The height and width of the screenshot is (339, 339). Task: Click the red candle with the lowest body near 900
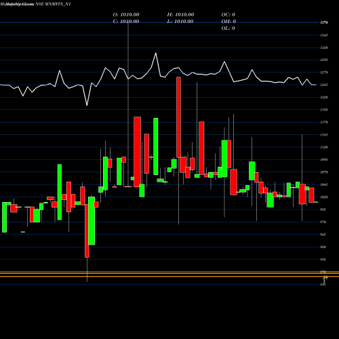coord(87,231)
